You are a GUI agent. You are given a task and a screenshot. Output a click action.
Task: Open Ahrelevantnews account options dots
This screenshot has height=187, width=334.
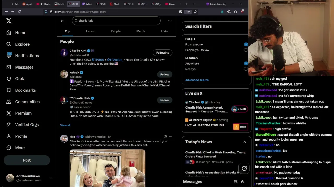[51, 178]
